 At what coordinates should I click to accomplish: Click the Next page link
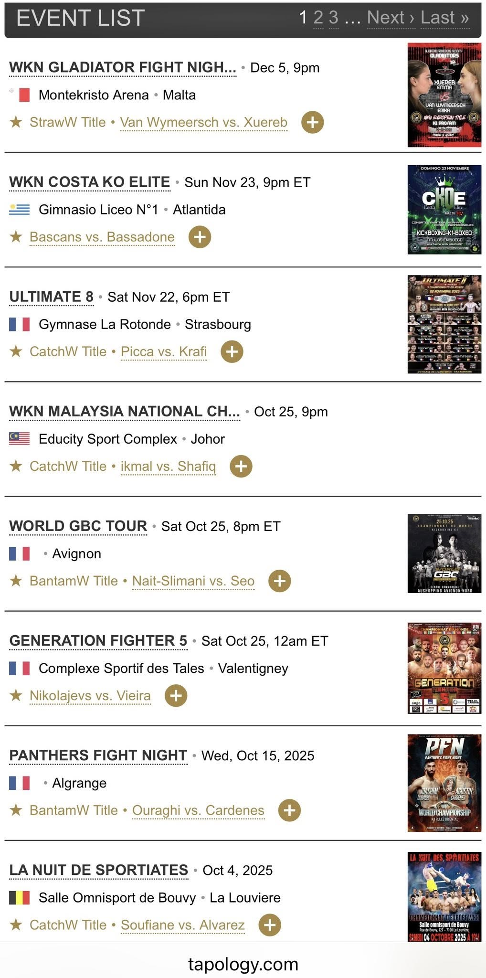point(391,18)
